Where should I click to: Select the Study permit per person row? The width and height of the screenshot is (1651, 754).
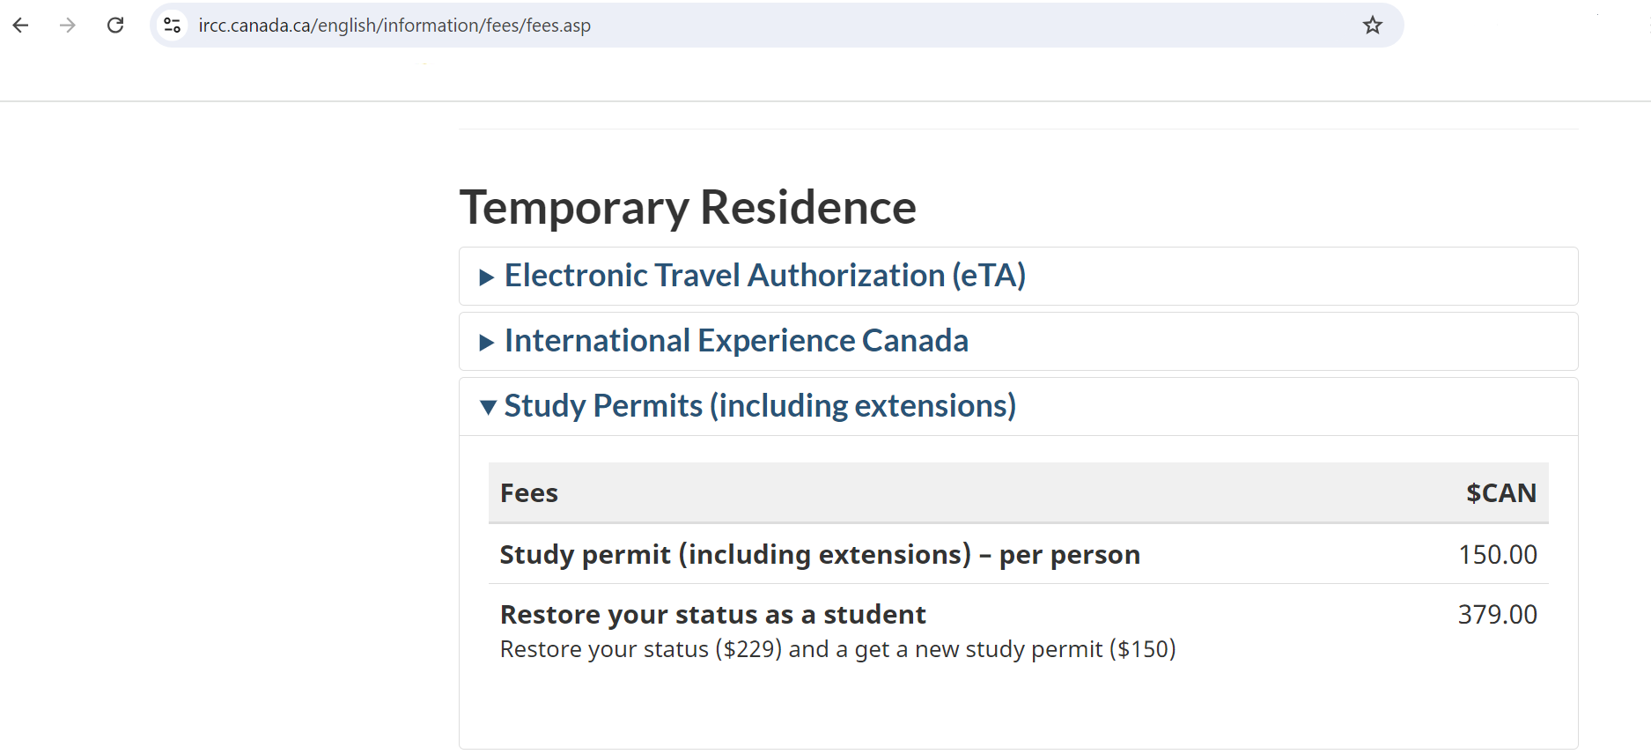pyautogui.click(x=819, y=555)
